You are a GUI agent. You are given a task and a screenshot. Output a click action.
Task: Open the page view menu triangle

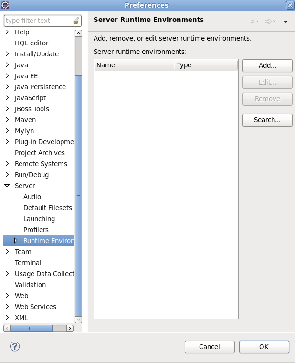click(286, 21)
